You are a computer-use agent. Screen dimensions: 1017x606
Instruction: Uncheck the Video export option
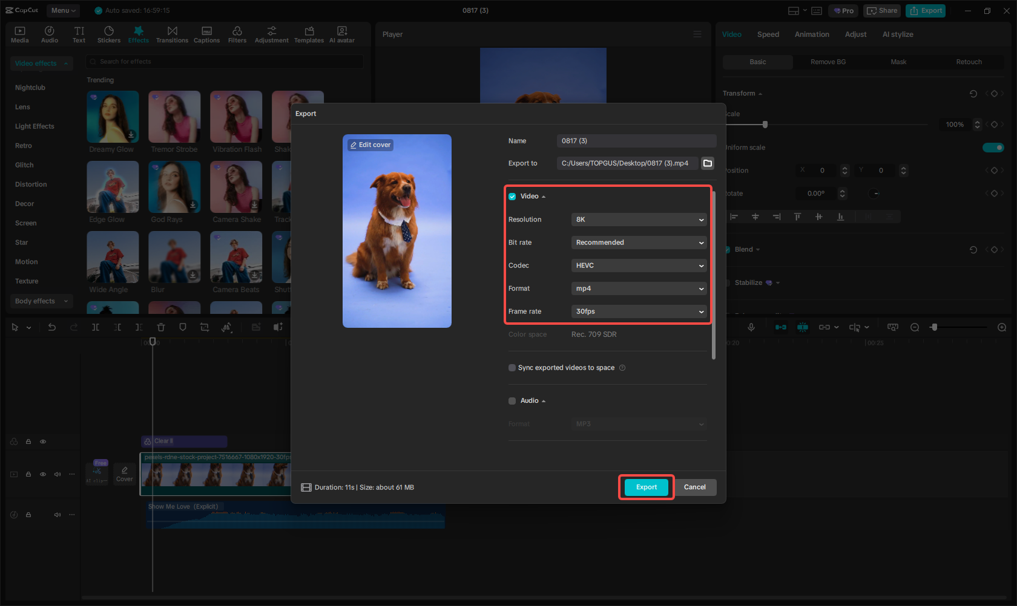[512, 196]
